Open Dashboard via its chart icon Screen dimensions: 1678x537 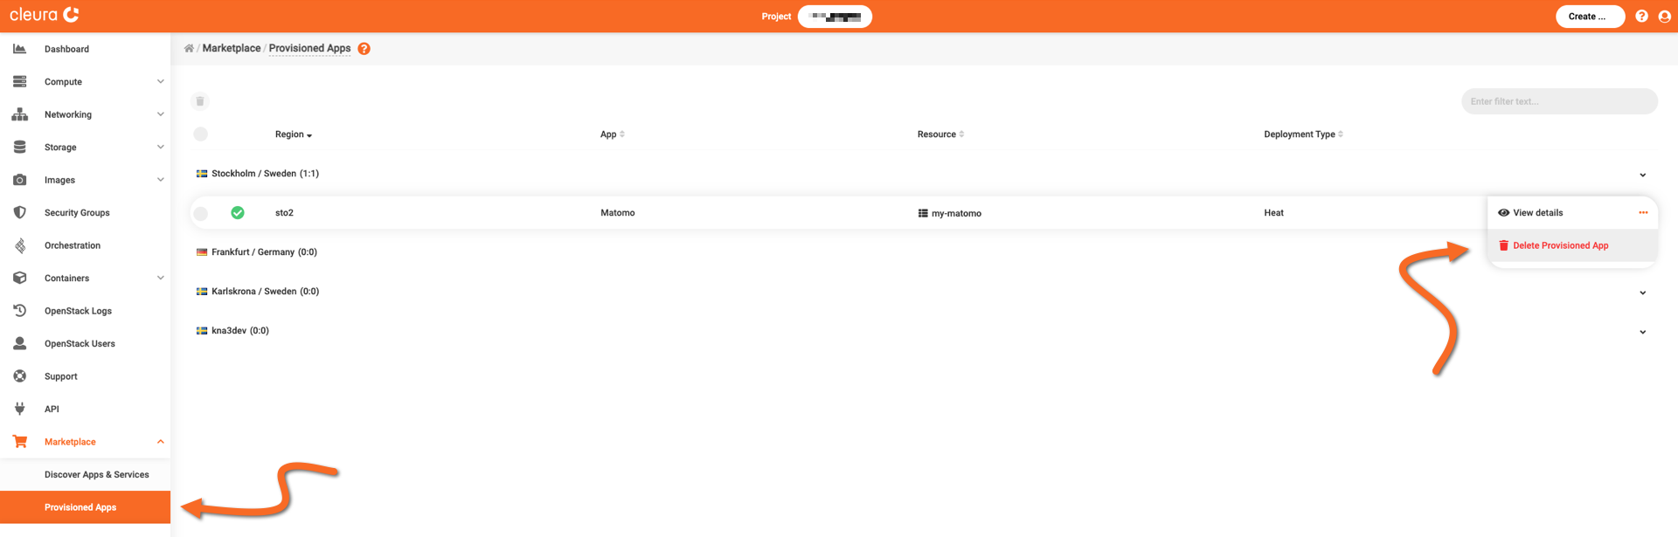pos(19,49)
